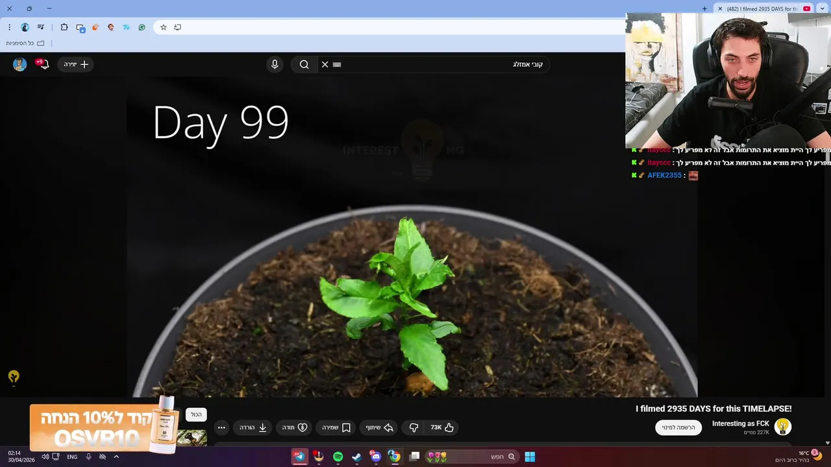Open Chrome from the taskbar
This screenshot has height=467, width=831.
(x=394, y=457)
